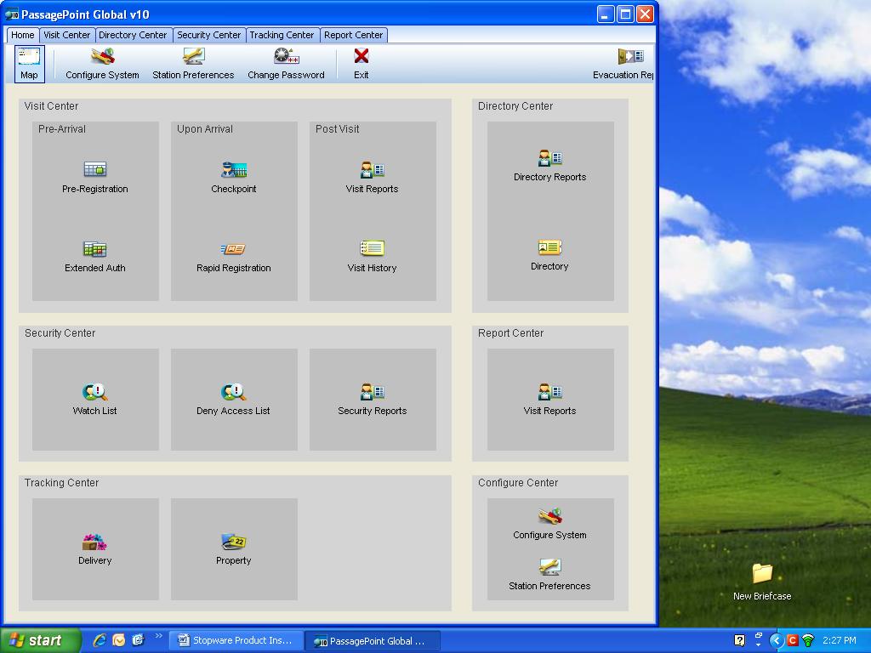Select the New Briefcase desktop icon
Image resolution: width=871 pixels, height=653 pixels.
pos(762,574)
